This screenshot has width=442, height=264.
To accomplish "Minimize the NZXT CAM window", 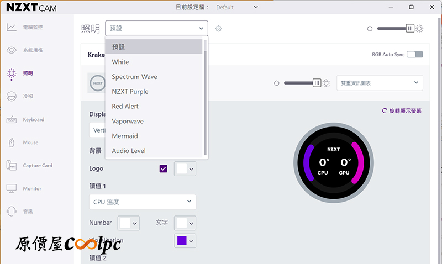I will click(x=391, y=7).
